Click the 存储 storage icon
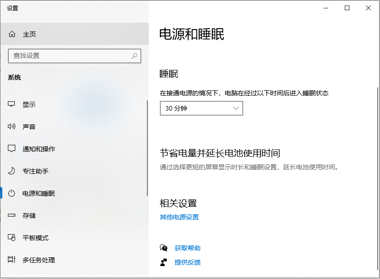The image size is (380, 279). point(13,215)
